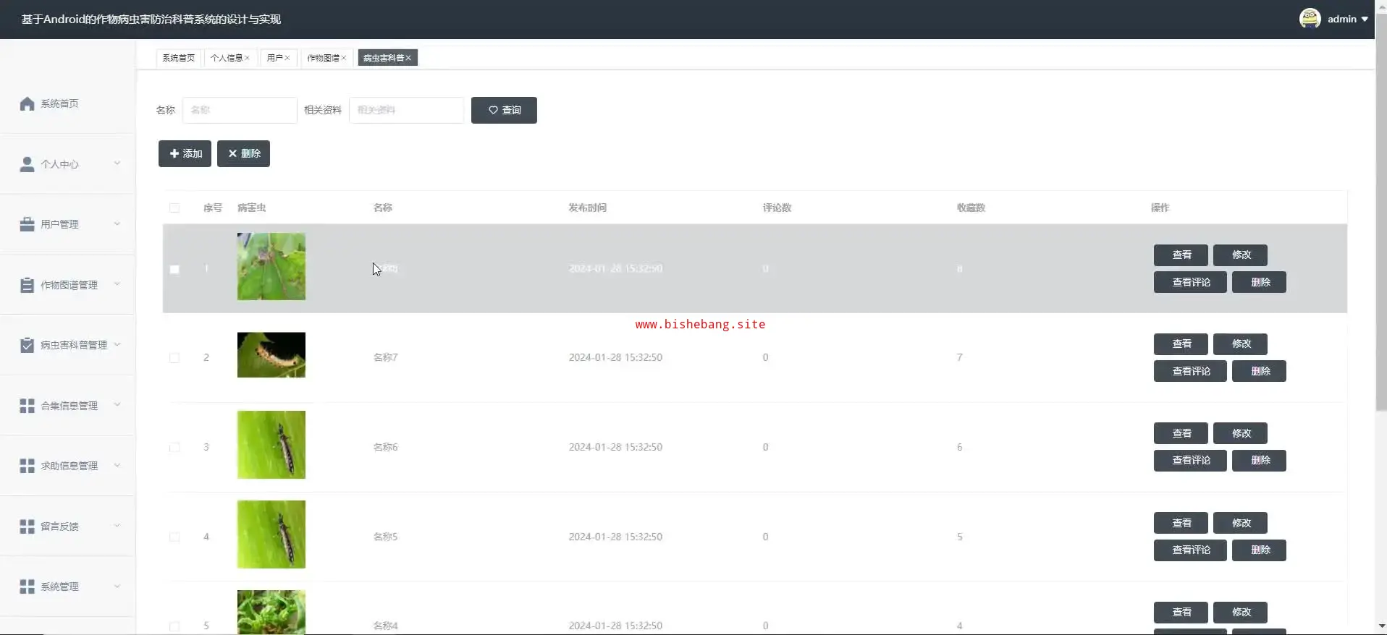Open the caterpillar thumbnail for 名称7
Screen dimensions: 1387x635
coord(271,355)
